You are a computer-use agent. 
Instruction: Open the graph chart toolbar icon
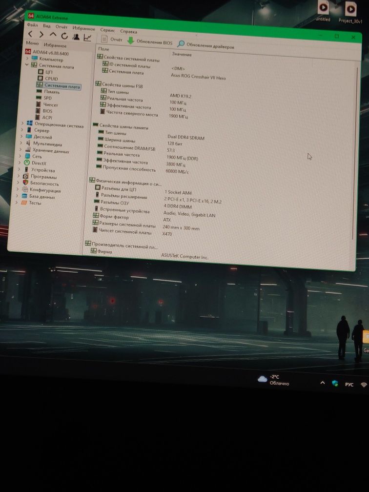87,38
